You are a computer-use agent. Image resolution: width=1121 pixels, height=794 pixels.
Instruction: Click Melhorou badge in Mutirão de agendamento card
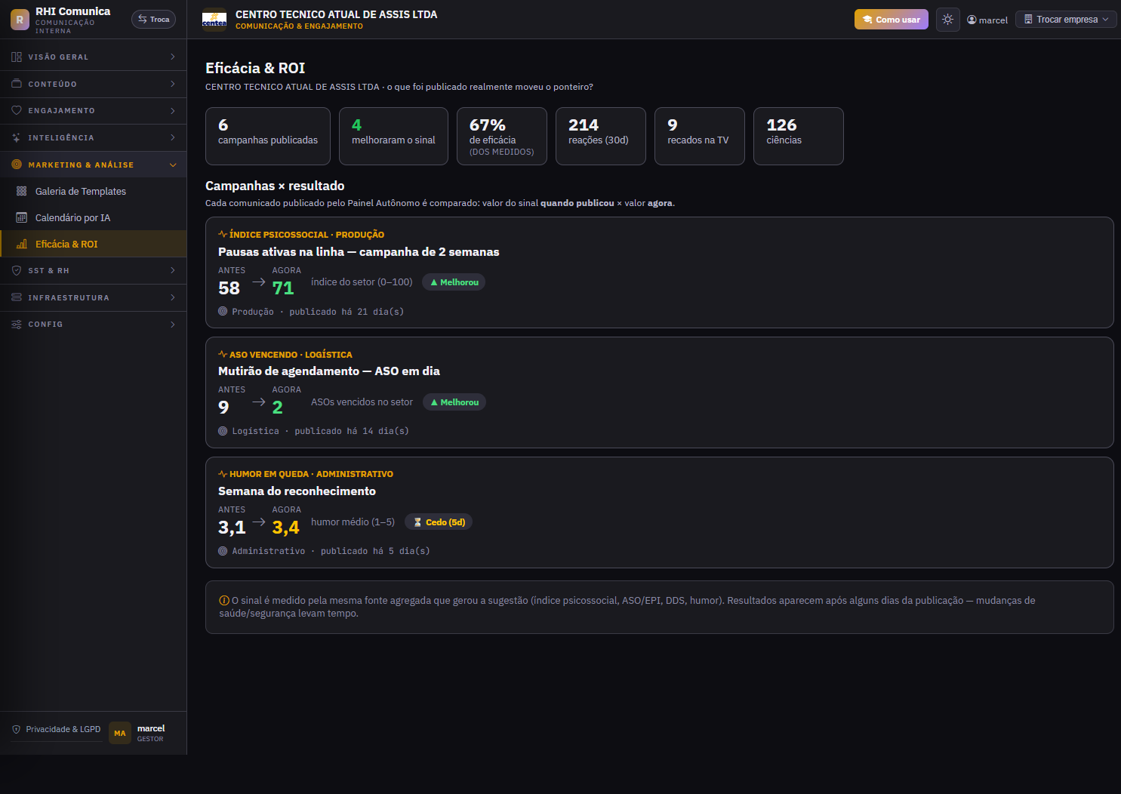point(454,402)
